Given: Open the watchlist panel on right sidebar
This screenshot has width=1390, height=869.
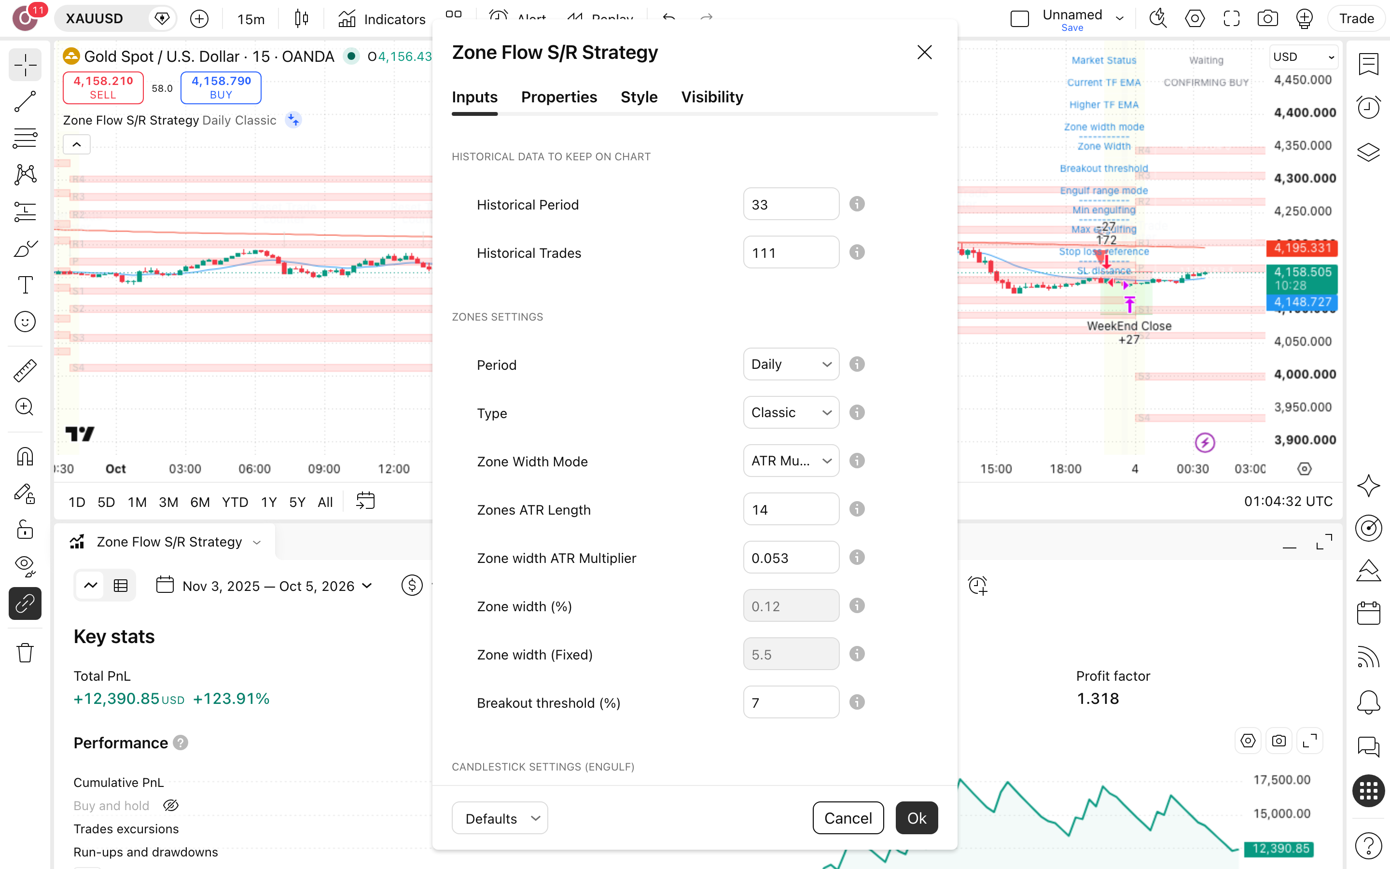Looking at the screenshot, I should click(1368, 64).
